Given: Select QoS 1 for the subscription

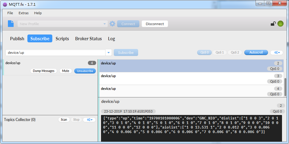Looking at the screenshot, I should [x=219, y=53].
